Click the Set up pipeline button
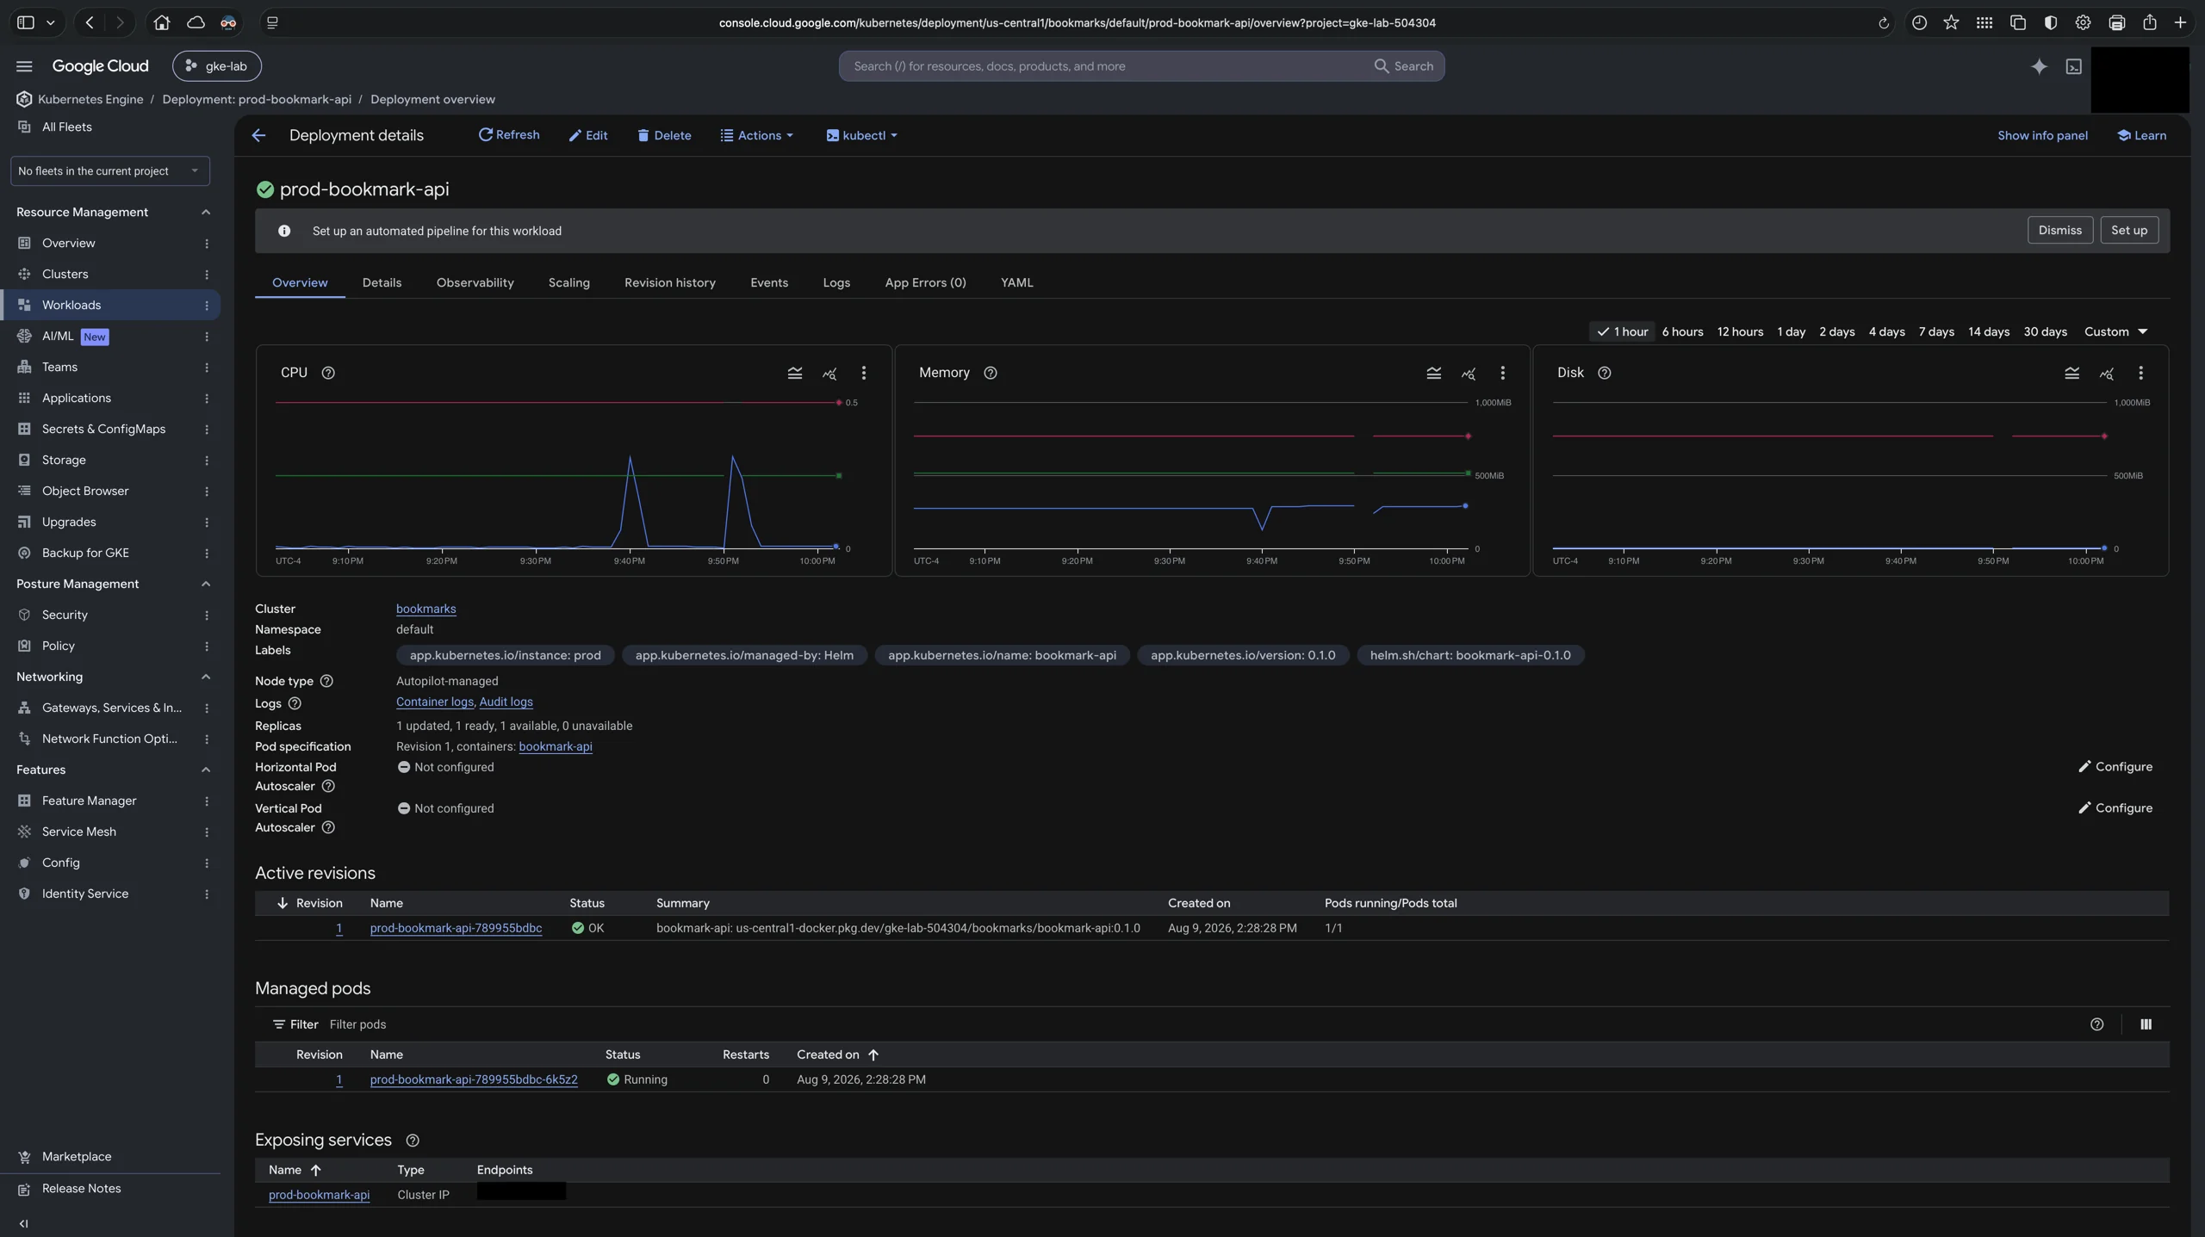 click(x=2128, y=231)
